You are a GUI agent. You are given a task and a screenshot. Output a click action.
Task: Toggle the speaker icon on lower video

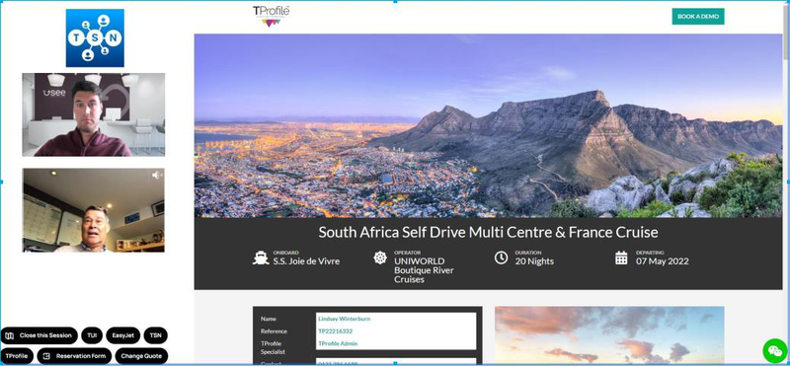click(157, 175)
